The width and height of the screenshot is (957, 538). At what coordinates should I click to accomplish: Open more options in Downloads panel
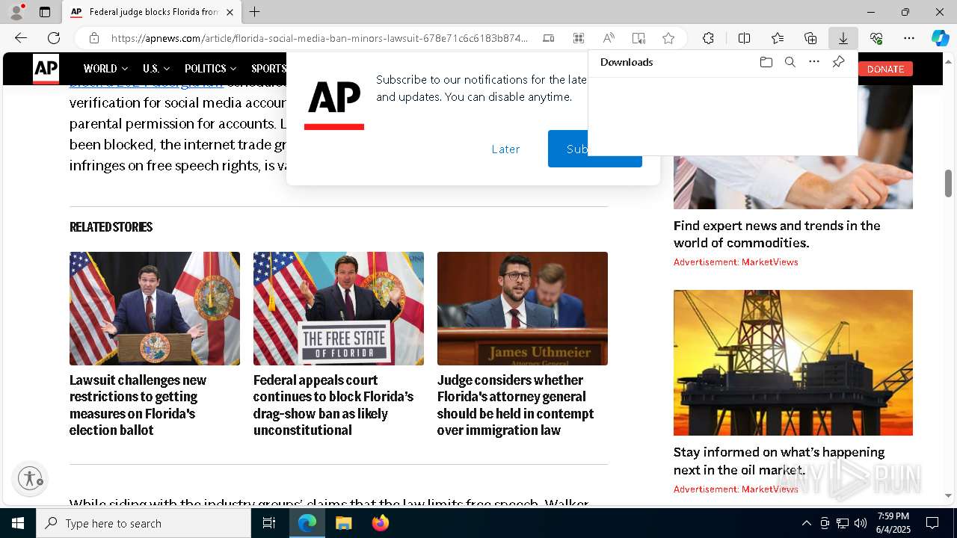pyautogui.click(x=814, y=62)
